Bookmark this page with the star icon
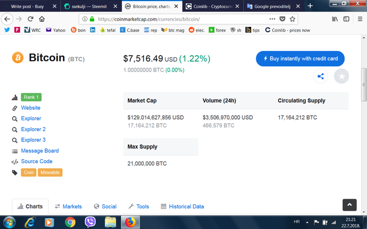 pyautogui.click(x=292, y=19)
